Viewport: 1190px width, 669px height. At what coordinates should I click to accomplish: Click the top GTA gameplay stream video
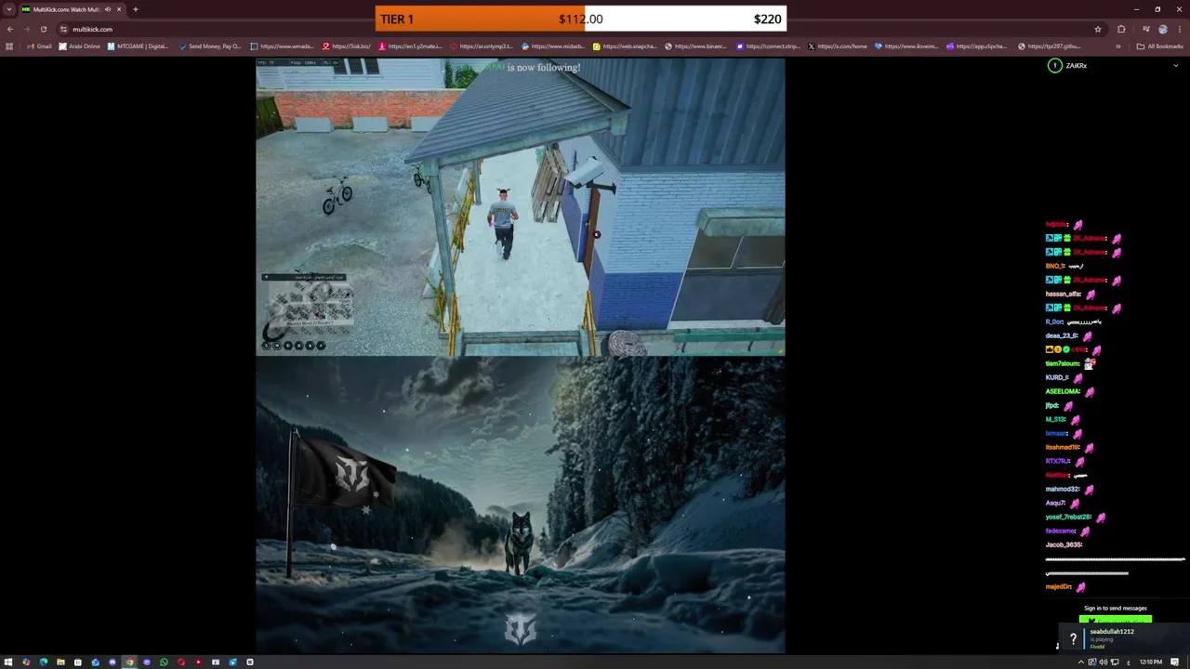point(521,206)
